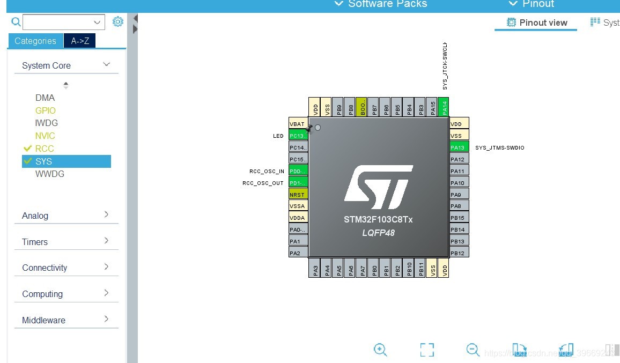Click pin PA9
This screenshot has height=363, width=620.
(x=459, y=194)
